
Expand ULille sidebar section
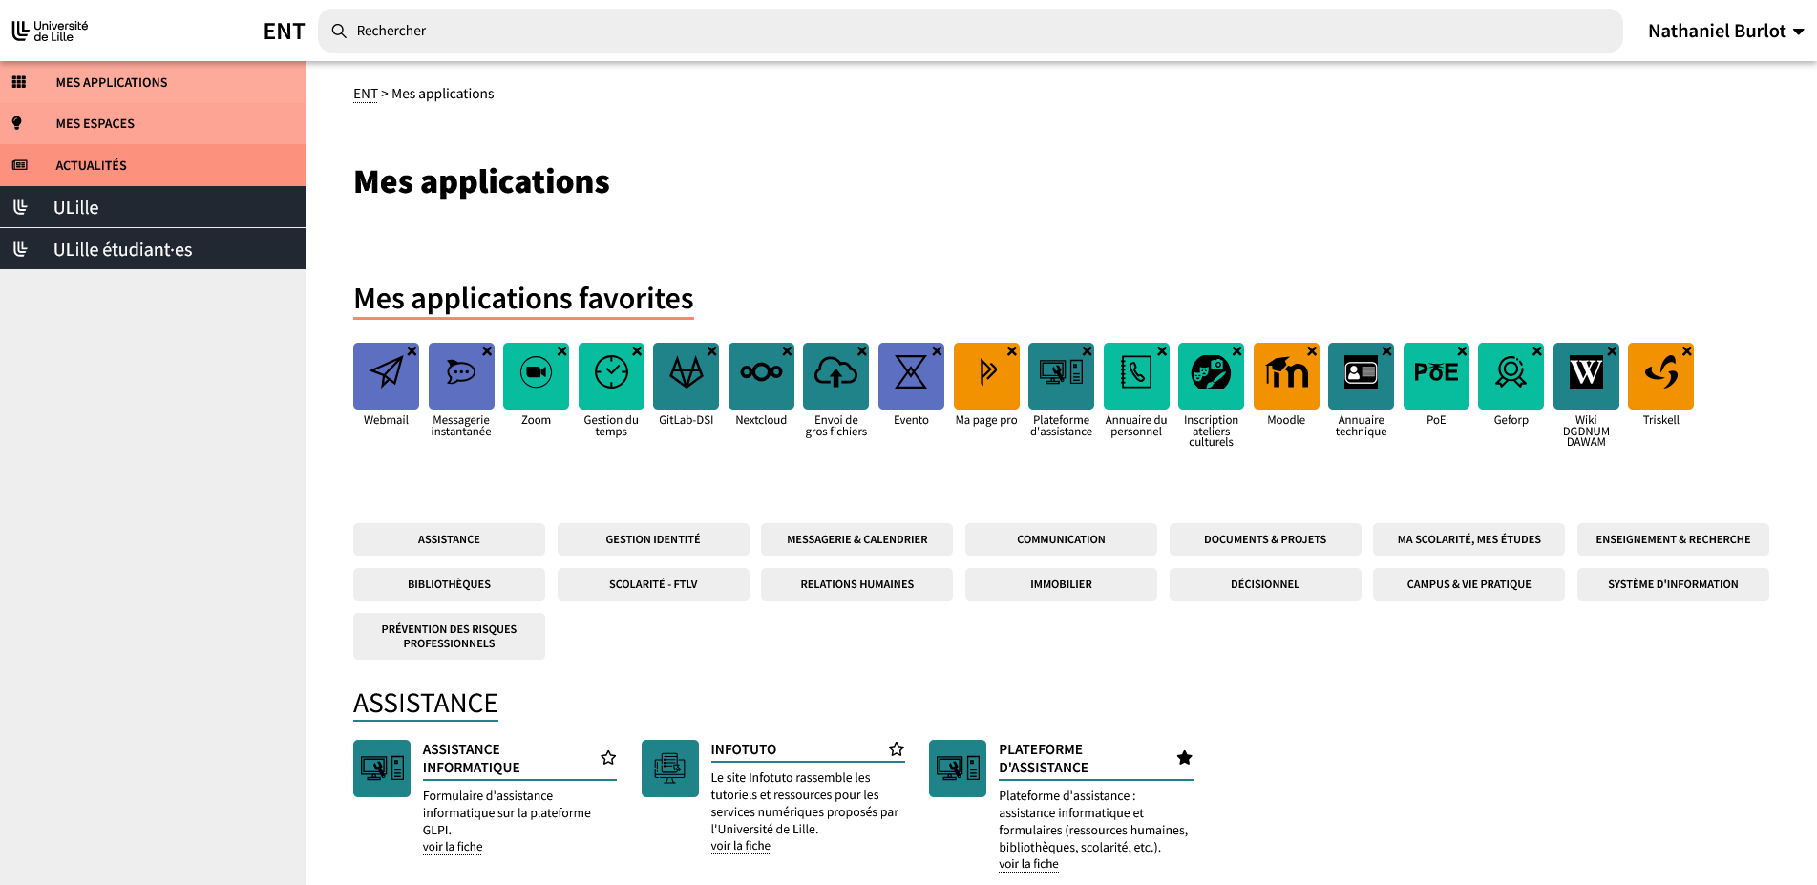[153, 207]
